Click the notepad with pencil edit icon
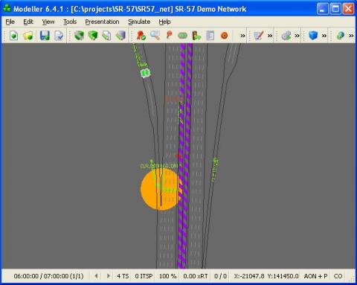 pyautogui.click(x=258, y=36)
